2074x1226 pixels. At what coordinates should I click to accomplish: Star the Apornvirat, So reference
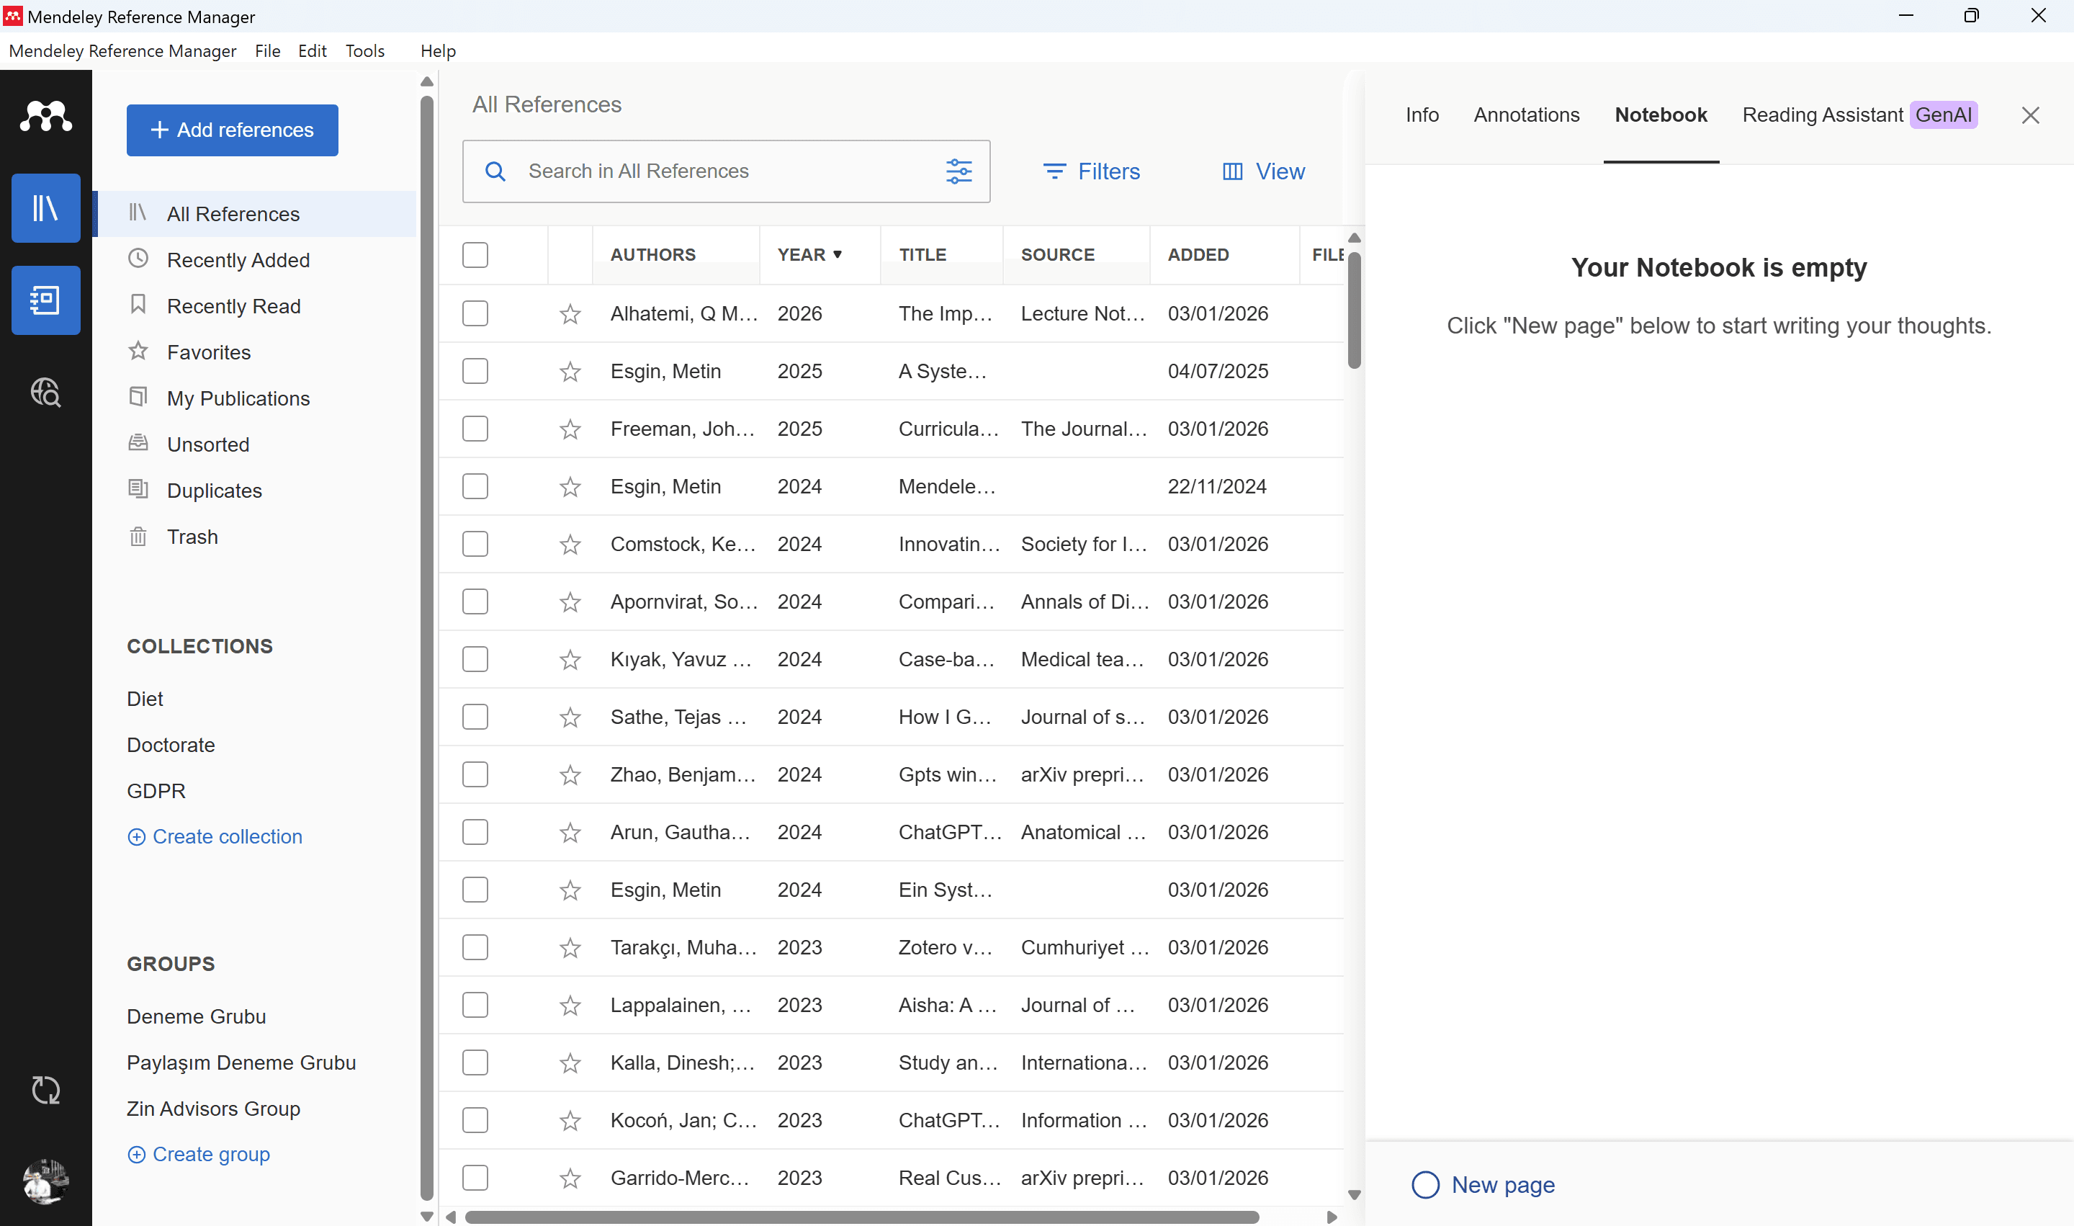click(570, 602)
